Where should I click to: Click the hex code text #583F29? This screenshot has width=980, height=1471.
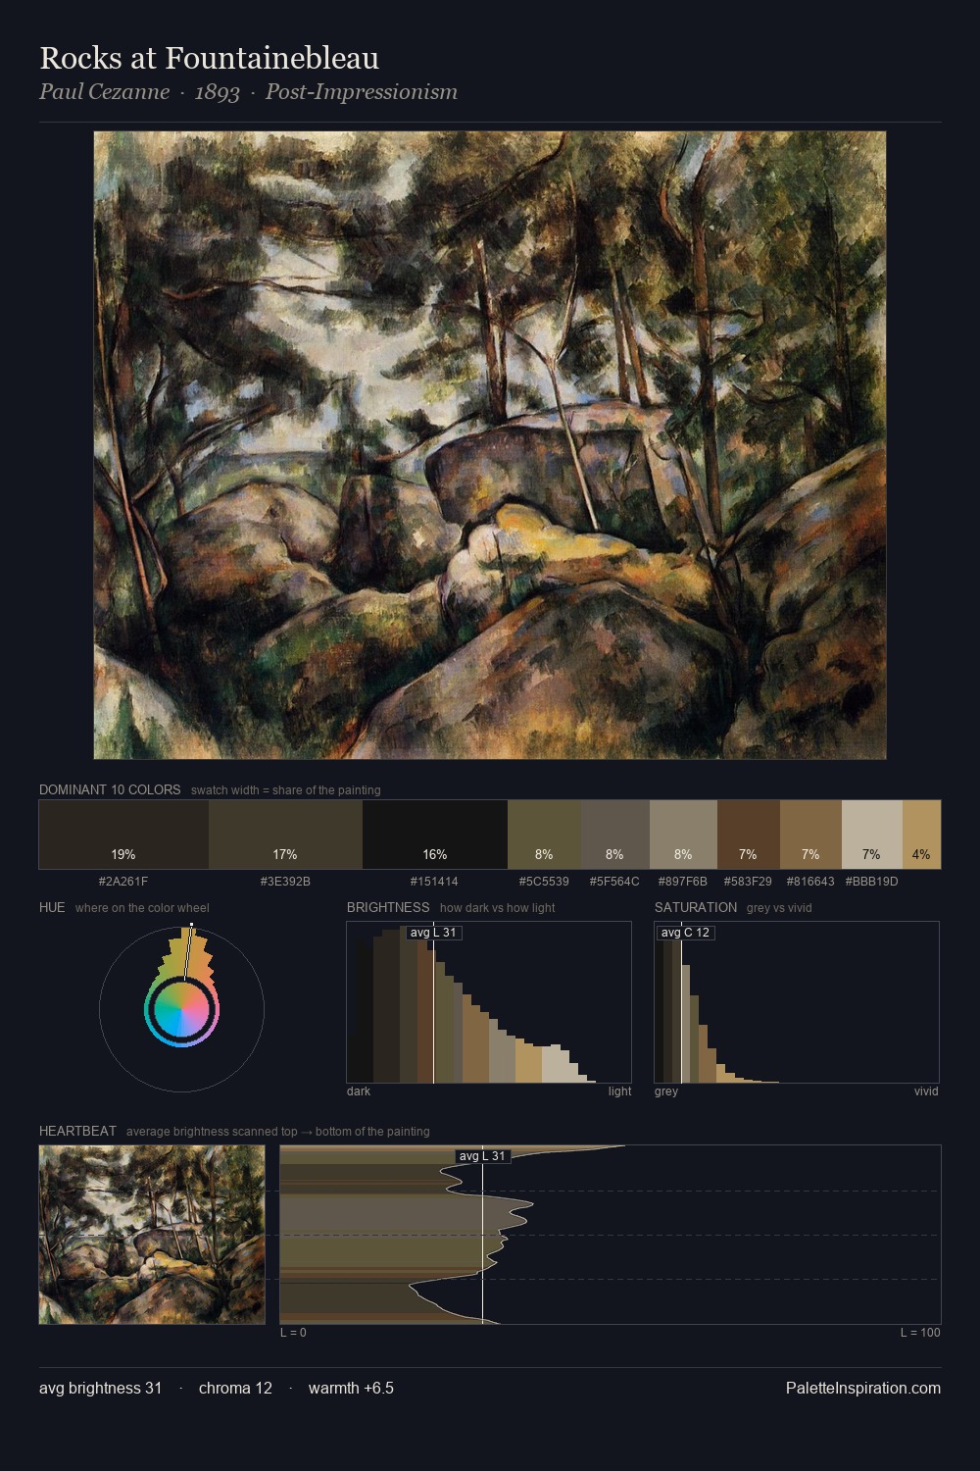pos(748,882)
